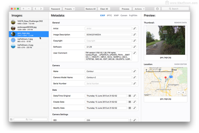Zoom out the location map
The image size is (199, 133).
click(x=179, y=93)
